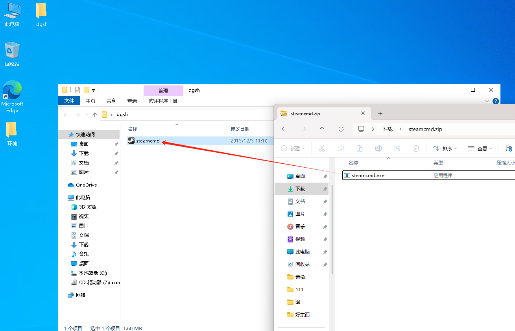The height and width of the screenshot is (331, 515).
Task: Switch to the 查看 ribbon tab
Action: click(x=132, y=101)
